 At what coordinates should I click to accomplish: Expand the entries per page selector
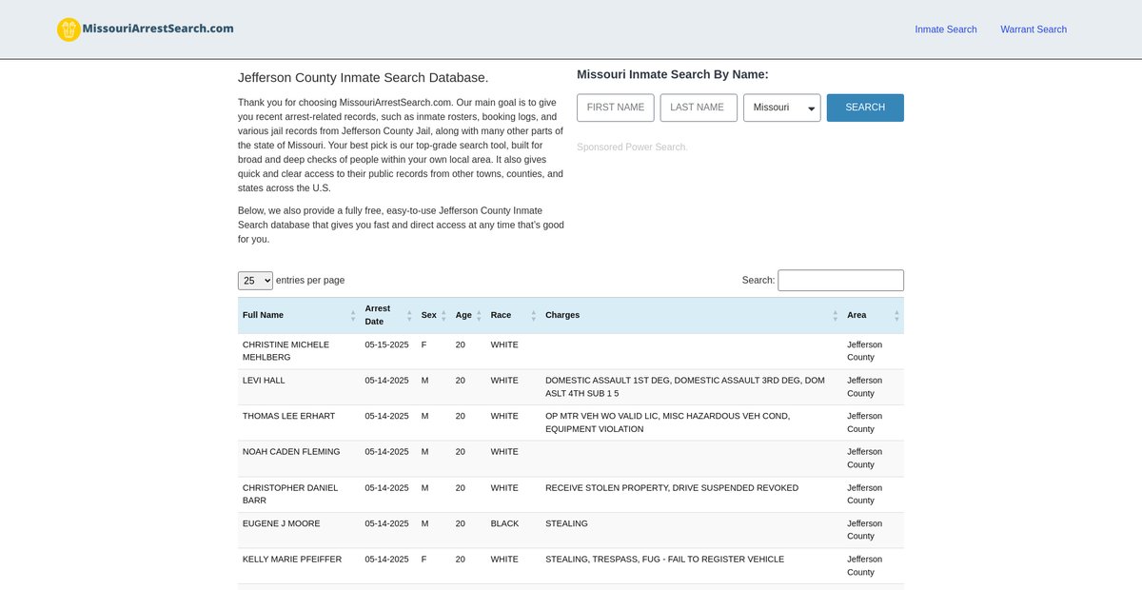tap(255, 281)
